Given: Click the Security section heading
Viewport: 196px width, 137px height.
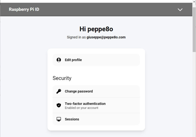Looking at the screenshot, I should point(62,78).
